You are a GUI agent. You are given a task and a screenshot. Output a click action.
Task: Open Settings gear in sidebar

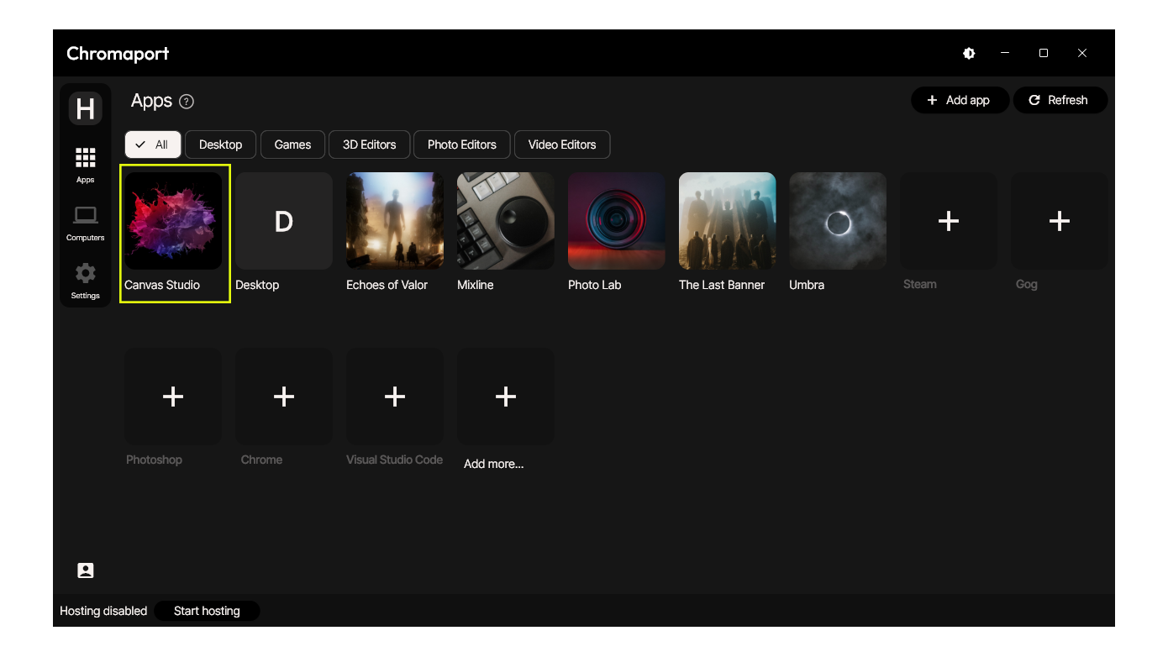click(x=85, y=275)
